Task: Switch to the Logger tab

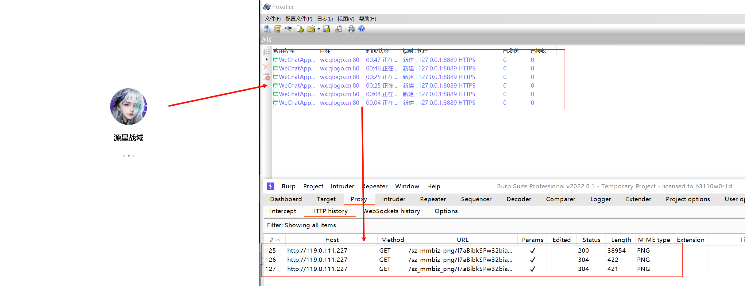Action: pyautogui.click(x=600, y=199)
